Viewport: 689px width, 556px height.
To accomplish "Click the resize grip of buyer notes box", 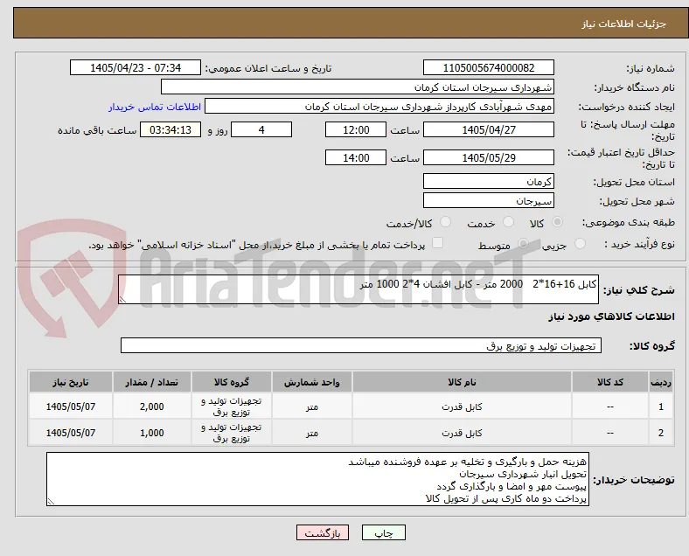I will 51,502.
